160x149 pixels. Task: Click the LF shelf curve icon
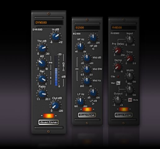(93, 104)
